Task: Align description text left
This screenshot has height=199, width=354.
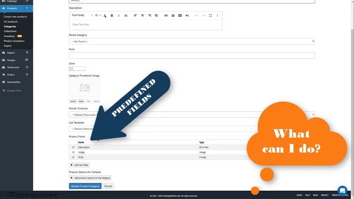Action: [x=135, y=15]
